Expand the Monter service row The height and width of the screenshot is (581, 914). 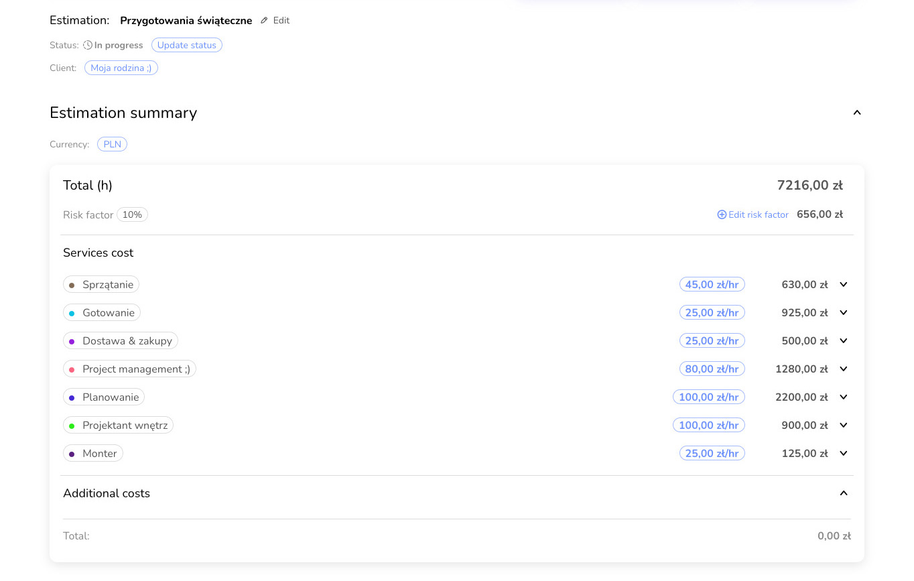tap(844, 454)
